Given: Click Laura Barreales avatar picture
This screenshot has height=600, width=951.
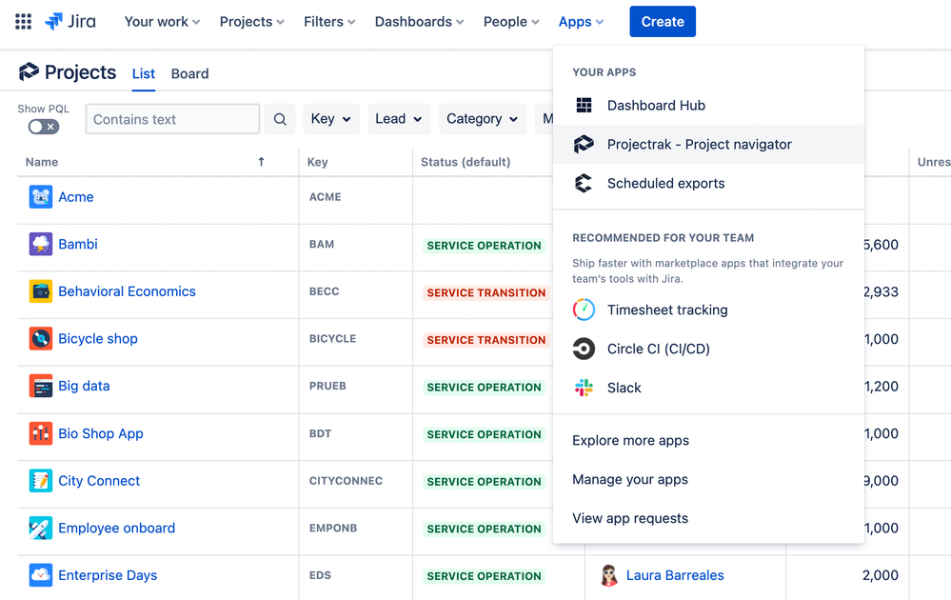Looking at the screenshot, I should [609, 575].
